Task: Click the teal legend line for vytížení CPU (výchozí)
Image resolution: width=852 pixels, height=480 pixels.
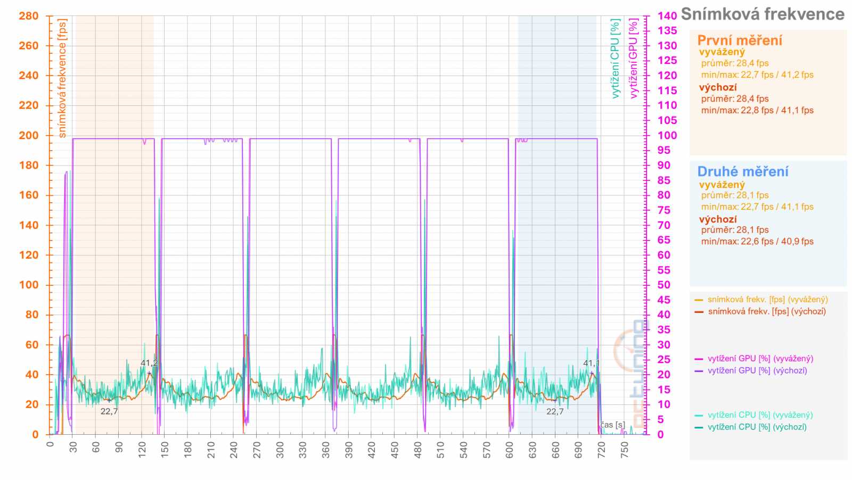Action: 699,427
